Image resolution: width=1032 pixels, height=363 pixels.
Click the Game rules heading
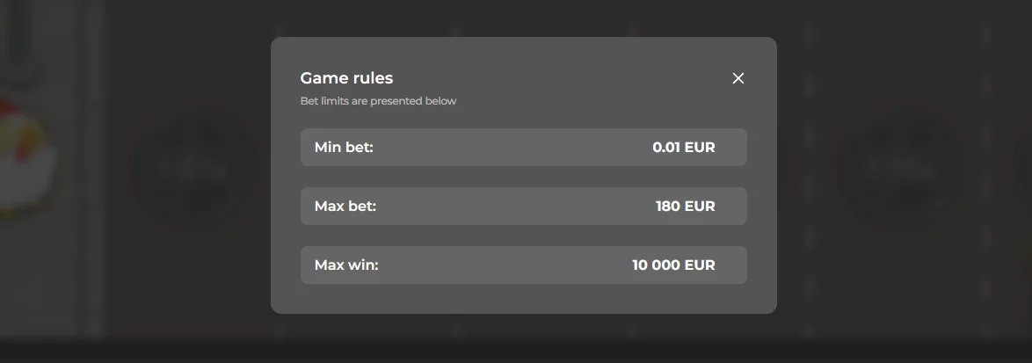tap(346, 78)
